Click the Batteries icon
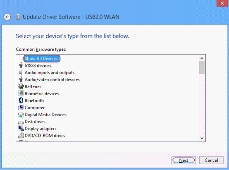The width and height of the screenshot is (229, 170). point(21,86)
